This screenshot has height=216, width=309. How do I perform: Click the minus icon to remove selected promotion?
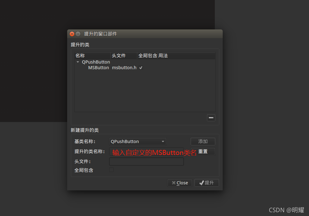pyautogui.click(x=211, y=117)
